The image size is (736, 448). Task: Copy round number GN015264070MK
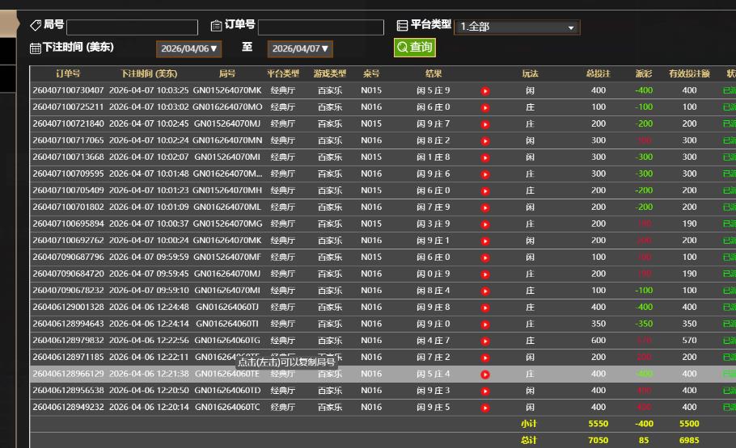227,90
